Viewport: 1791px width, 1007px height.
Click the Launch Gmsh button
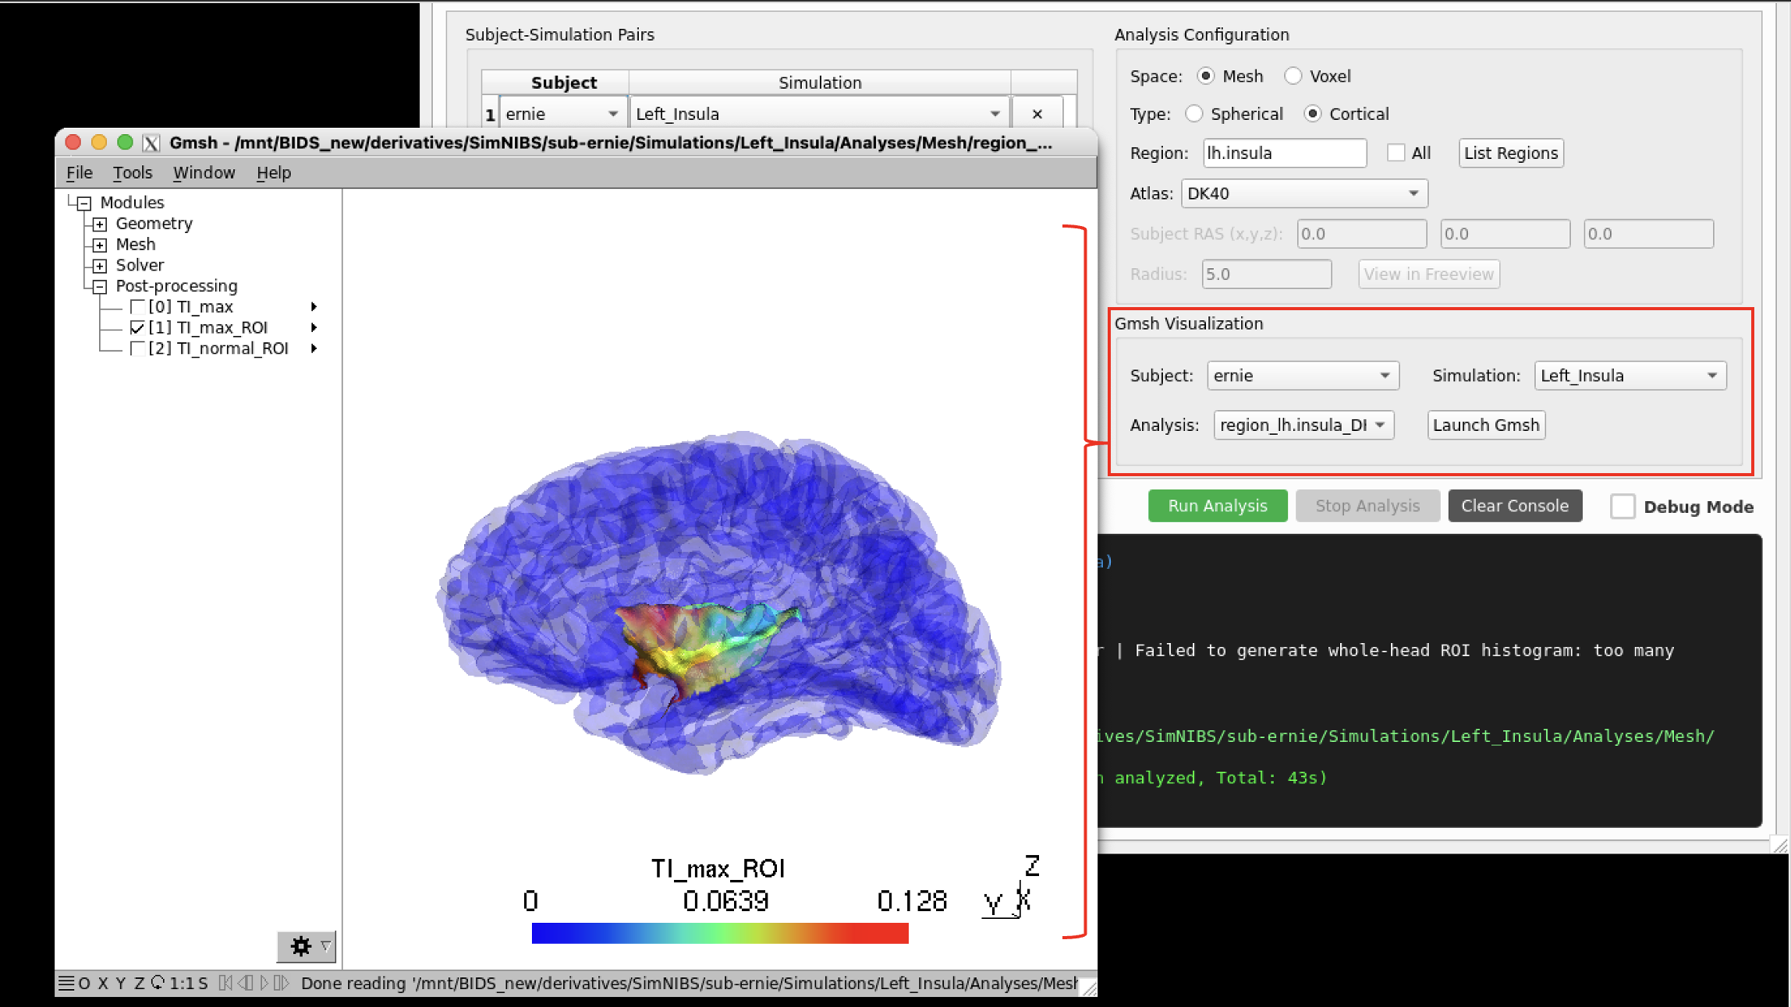coord(1485,426)
